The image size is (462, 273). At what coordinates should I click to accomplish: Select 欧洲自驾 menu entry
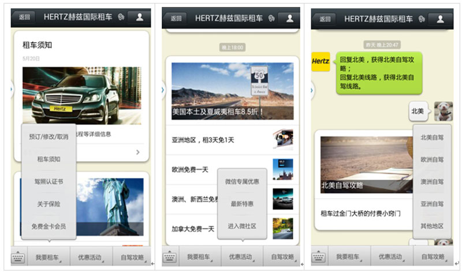[x=432, y=160]
